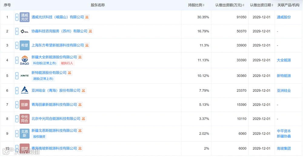The image size is (303, 157).
Task: Open 新疆戈恩斯能源科技有限公司 company page
Action: tap(54, 131)
